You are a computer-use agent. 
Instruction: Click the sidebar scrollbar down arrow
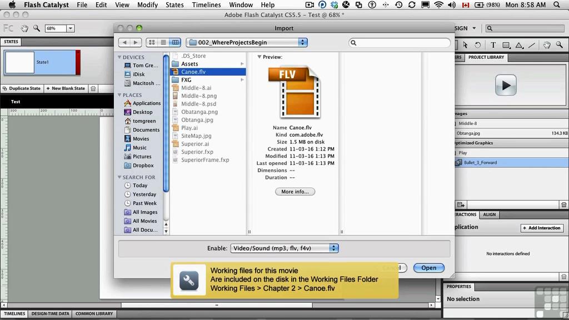tap(166, 232)
